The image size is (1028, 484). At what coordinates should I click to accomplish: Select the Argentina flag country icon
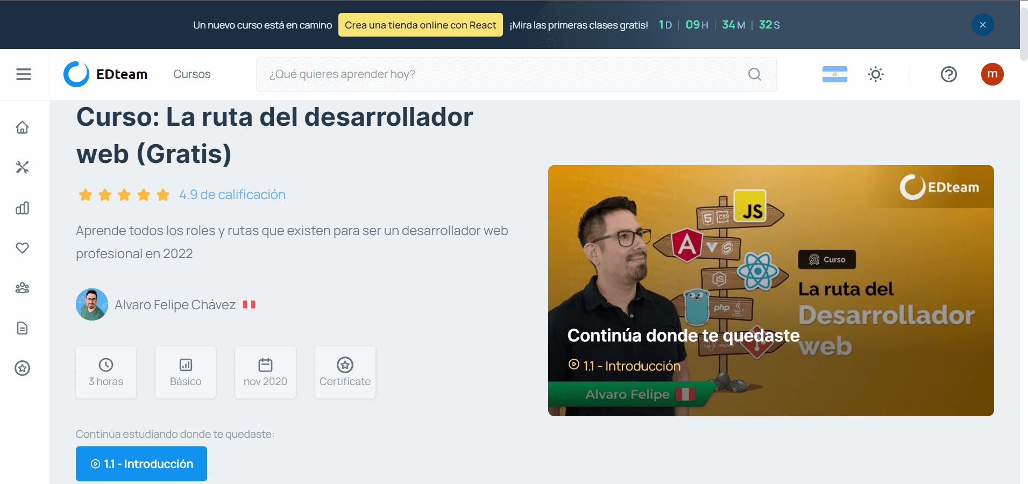(x=835, y=74)
